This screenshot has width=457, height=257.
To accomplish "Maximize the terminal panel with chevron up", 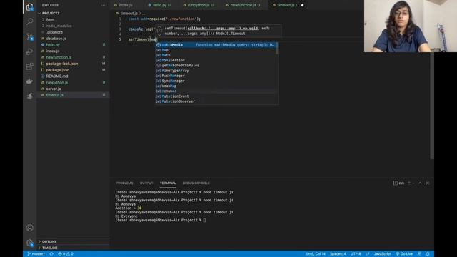I will (x=420, y=183).
